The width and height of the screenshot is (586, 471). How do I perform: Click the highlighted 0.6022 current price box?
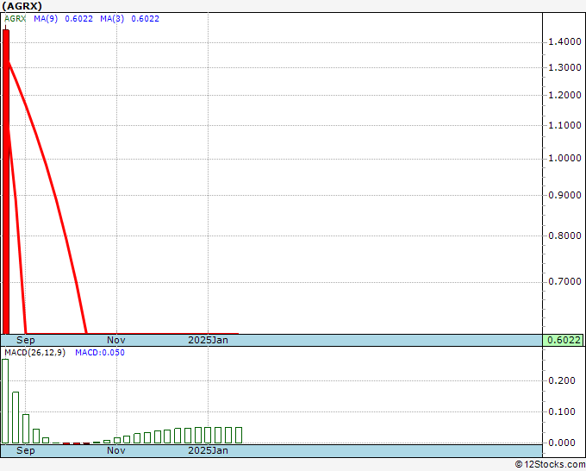pyautogui.click(x=564, y=340)
